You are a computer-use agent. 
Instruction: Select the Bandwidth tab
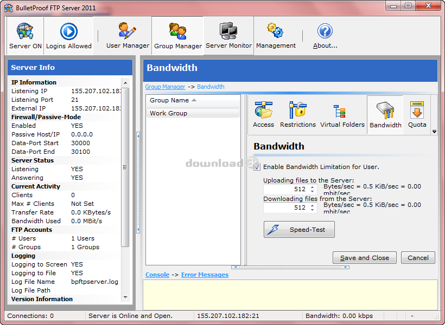click(x=385, y=115)
